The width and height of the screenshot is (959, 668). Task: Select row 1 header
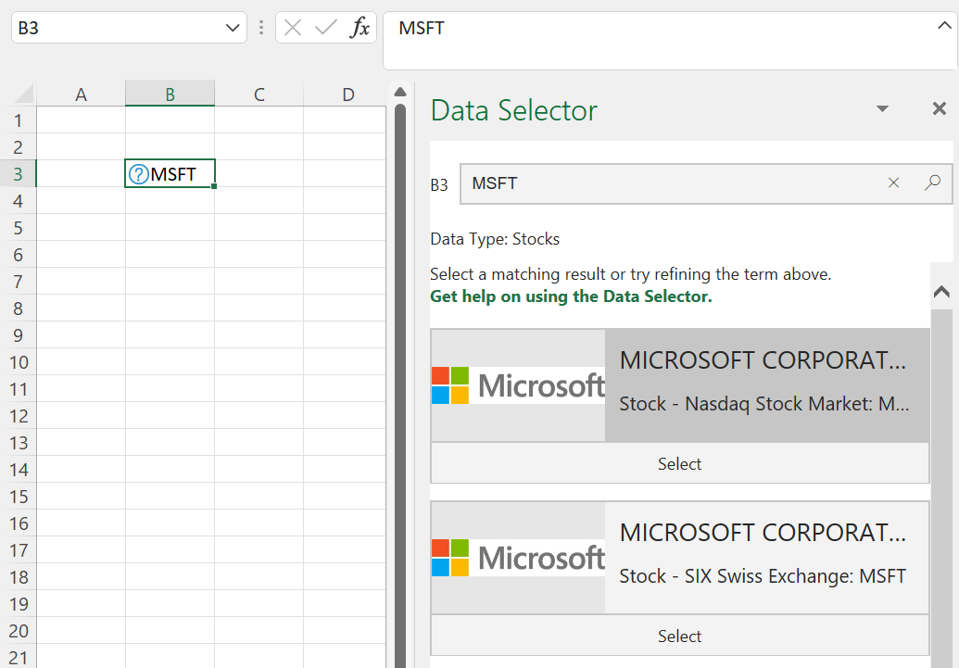[x=19, y=120]
